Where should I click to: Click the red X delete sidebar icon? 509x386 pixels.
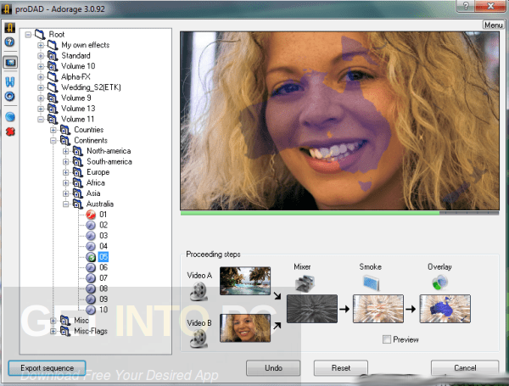point(10,131)
